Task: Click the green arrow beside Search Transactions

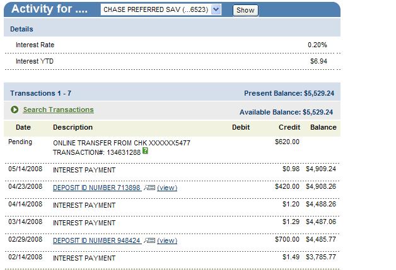Action: pos(15,110)
